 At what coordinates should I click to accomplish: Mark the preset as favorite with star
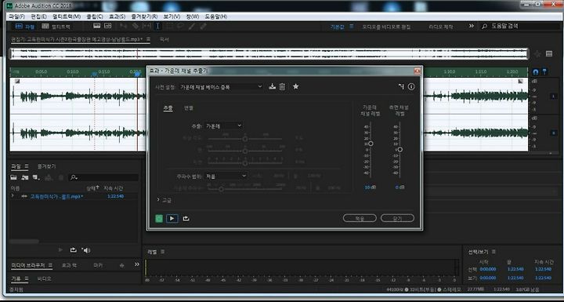tap(295, 86)
